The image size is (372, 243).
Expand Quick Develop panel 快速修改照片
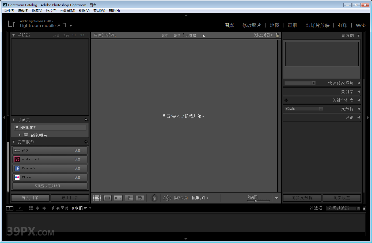tap(358, 83)
